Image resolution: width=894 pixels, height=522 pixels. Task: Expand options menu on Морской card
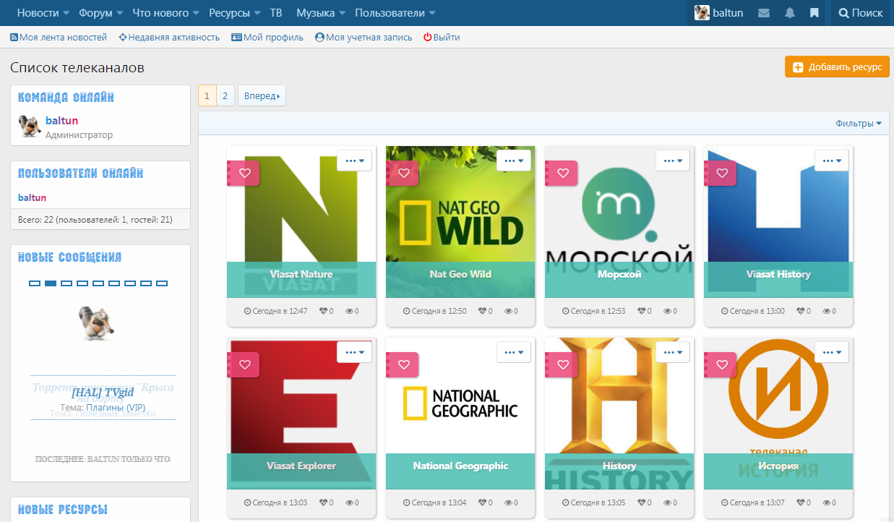pos(672,161)
